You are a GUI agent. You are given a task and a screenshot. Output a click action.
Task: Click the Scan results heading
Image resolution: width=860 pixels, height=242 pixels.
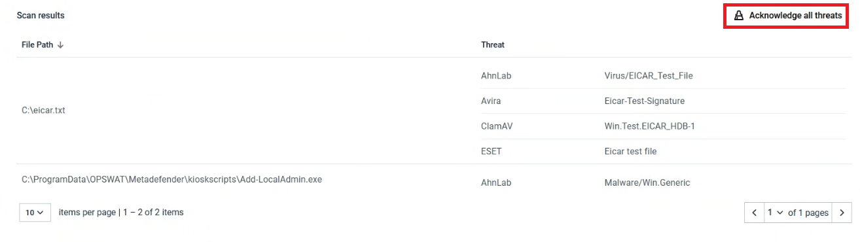click(x=41, y=15)
